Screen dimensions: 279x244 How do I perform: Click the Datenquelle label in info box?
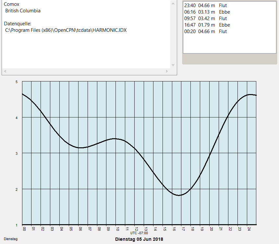pyautogui.click(x=18, y=24)
